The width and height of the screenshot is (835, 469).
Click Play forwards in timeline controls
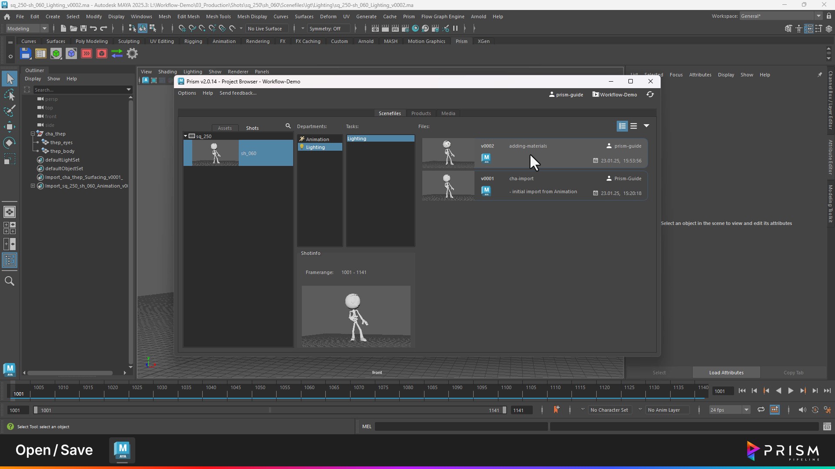pos(791,391)
